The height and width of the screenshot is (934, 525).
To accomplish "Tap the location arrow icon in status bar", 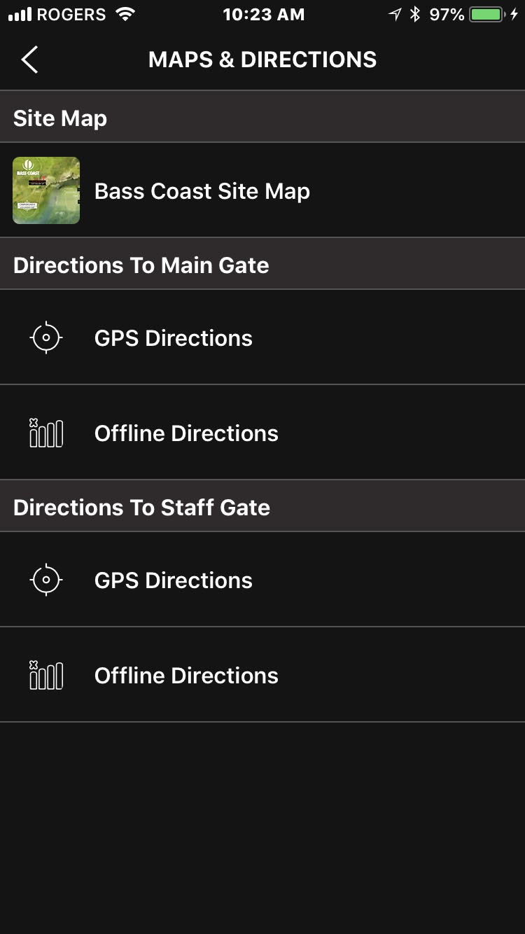I will coord(395,14).
